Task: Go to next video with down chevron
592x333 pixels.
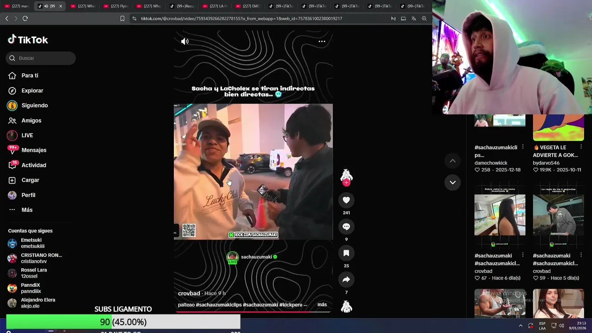Action: click(453, 182)
